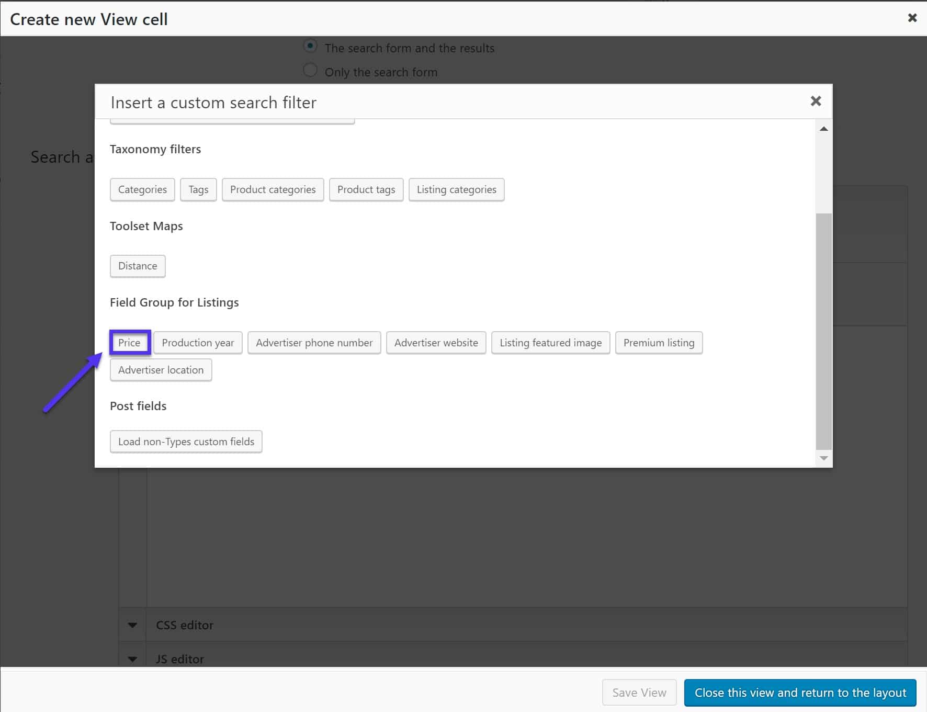
Task: Insert the Product tags filter
Action: pyautogui.click(x=366, y=189)
